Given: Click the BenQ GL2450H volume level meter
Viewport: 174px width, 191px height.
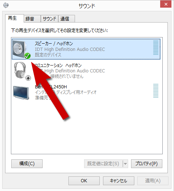Looking at the screenshot, I should point(156,91).
